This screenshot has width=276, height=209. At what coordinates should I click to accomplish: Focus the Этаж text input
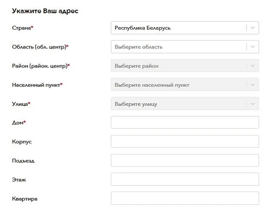click(x=185, y=179)
